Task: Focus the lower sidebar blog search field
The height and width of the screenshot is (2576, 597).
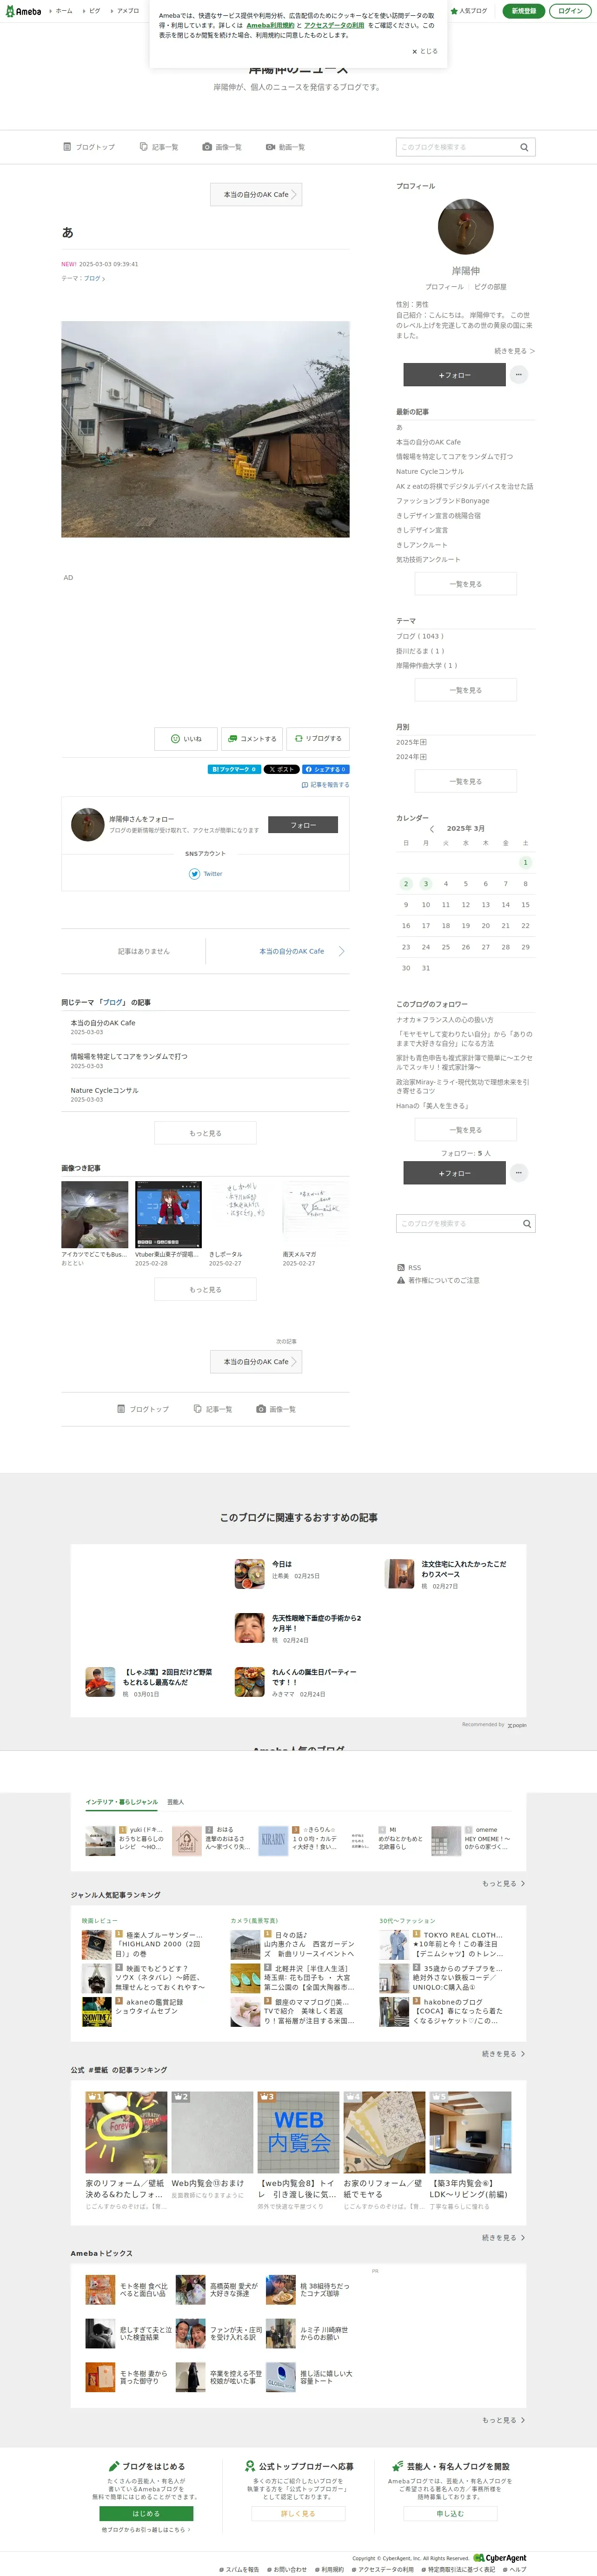Action: point(457,1223)
